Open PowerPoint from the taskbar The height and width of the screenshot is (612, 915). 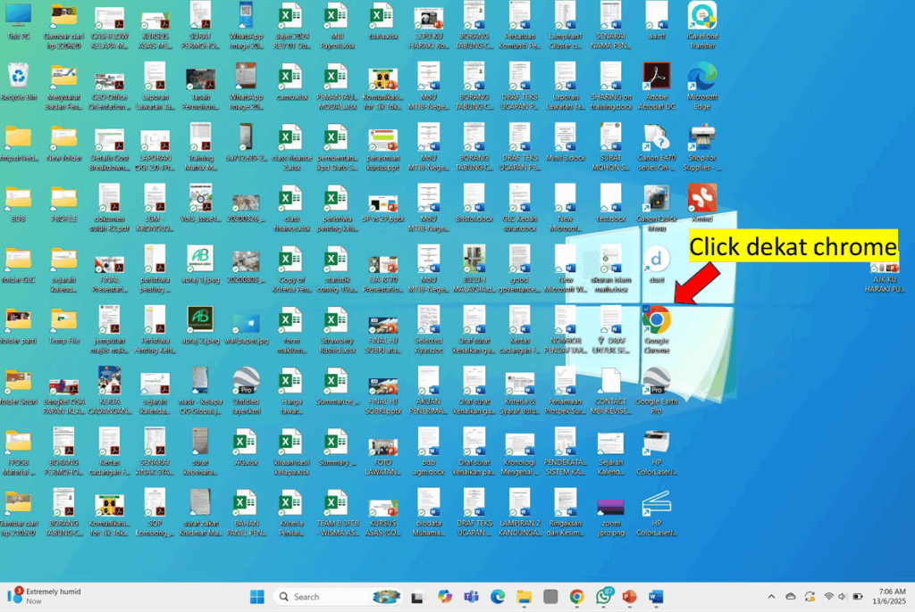[630, 596]
